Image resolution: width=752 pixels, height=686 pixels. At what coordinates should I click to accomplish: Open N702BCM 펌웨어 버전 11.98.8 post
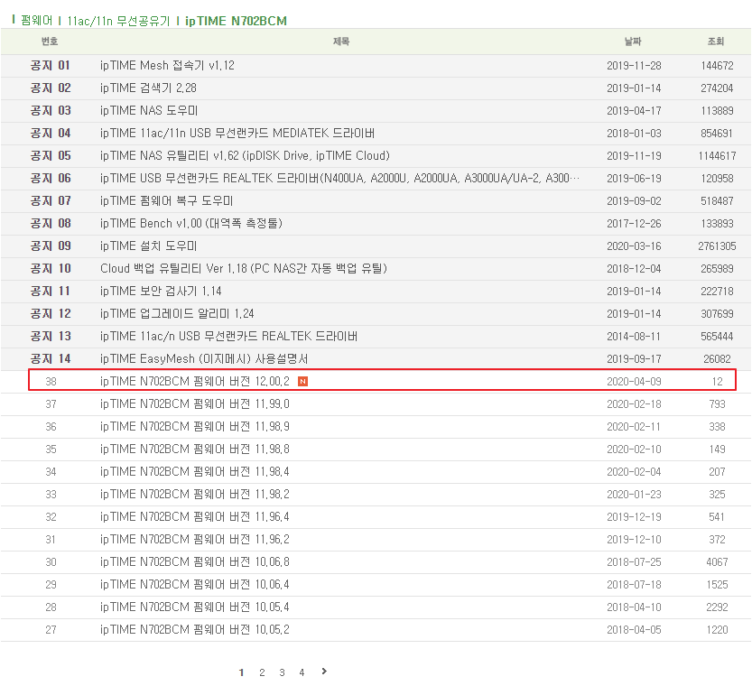click(195, 450)
